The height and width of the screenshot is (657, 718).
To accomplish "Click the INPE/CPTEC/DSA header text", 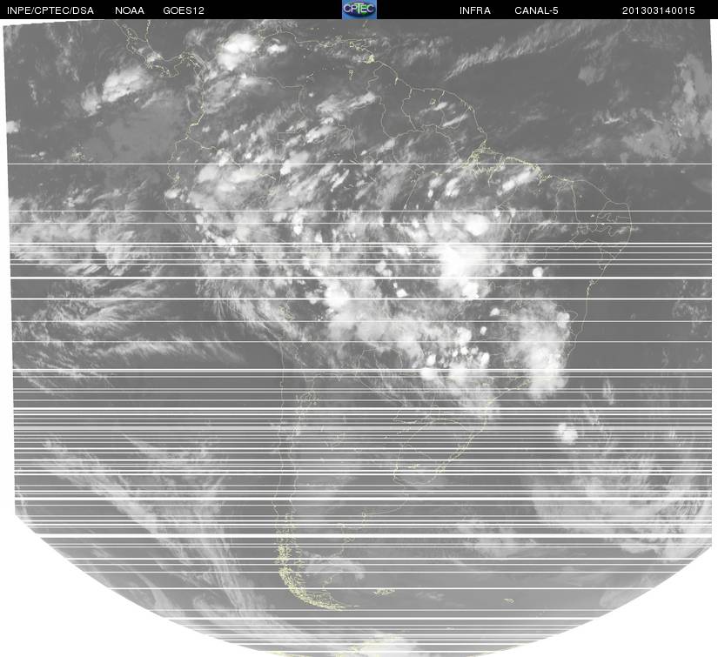I will point(50,10).
